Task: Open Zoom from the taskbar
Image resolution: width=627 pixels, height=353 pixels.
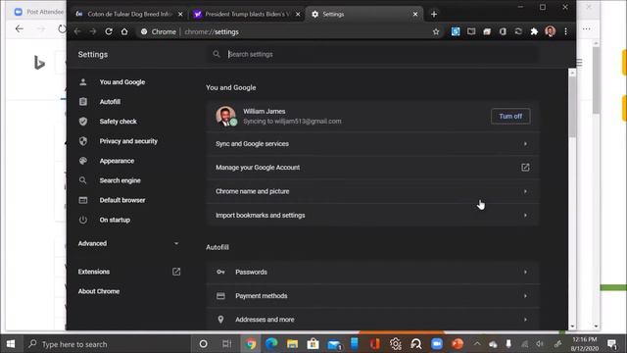Action: (437, 344)
